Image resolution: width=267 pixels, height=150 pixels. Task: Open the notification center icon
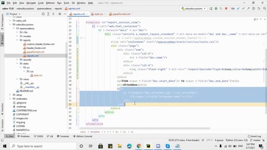(x=261, y=146)
